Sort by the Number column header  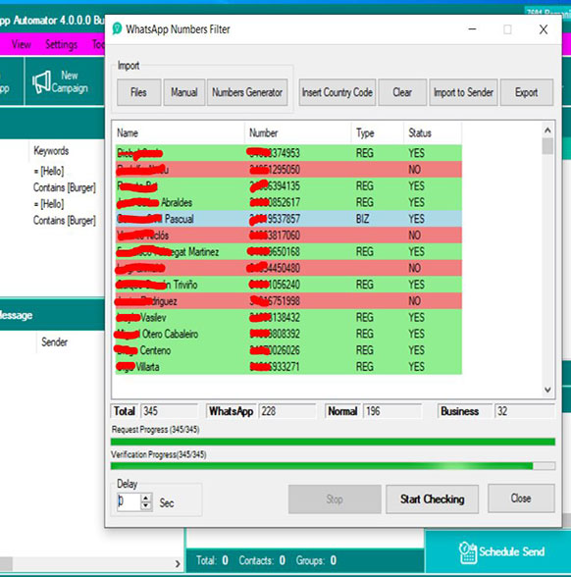(298, 132)
